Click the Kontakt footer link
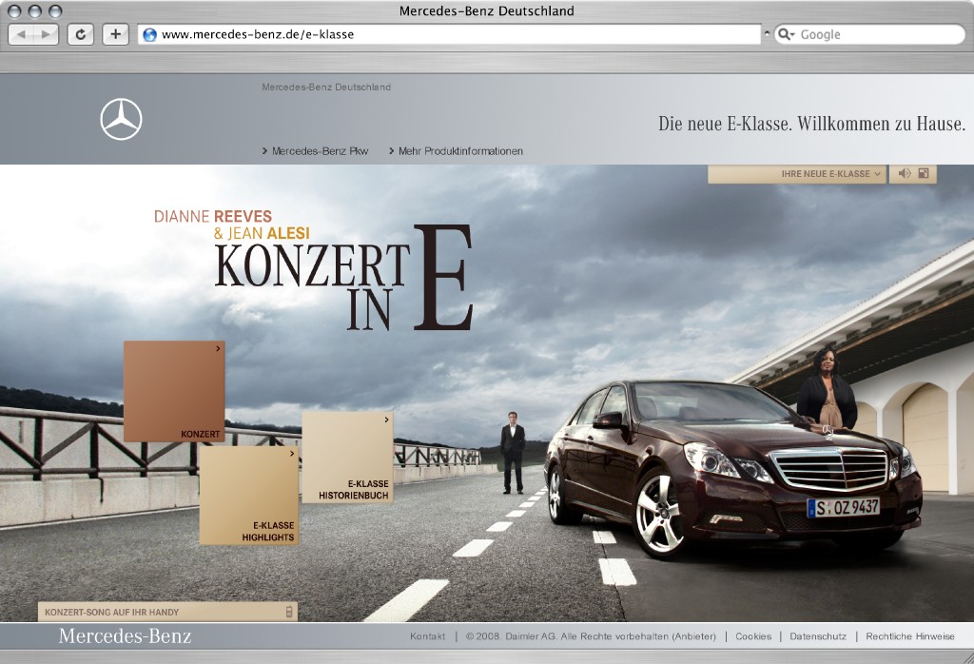The height and width of the screenshot is (664, 974). 427,636
